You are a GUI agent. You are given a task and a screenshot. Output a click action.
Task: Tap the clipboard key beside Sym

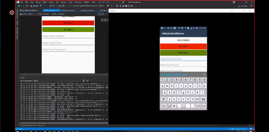click(169, 106)
